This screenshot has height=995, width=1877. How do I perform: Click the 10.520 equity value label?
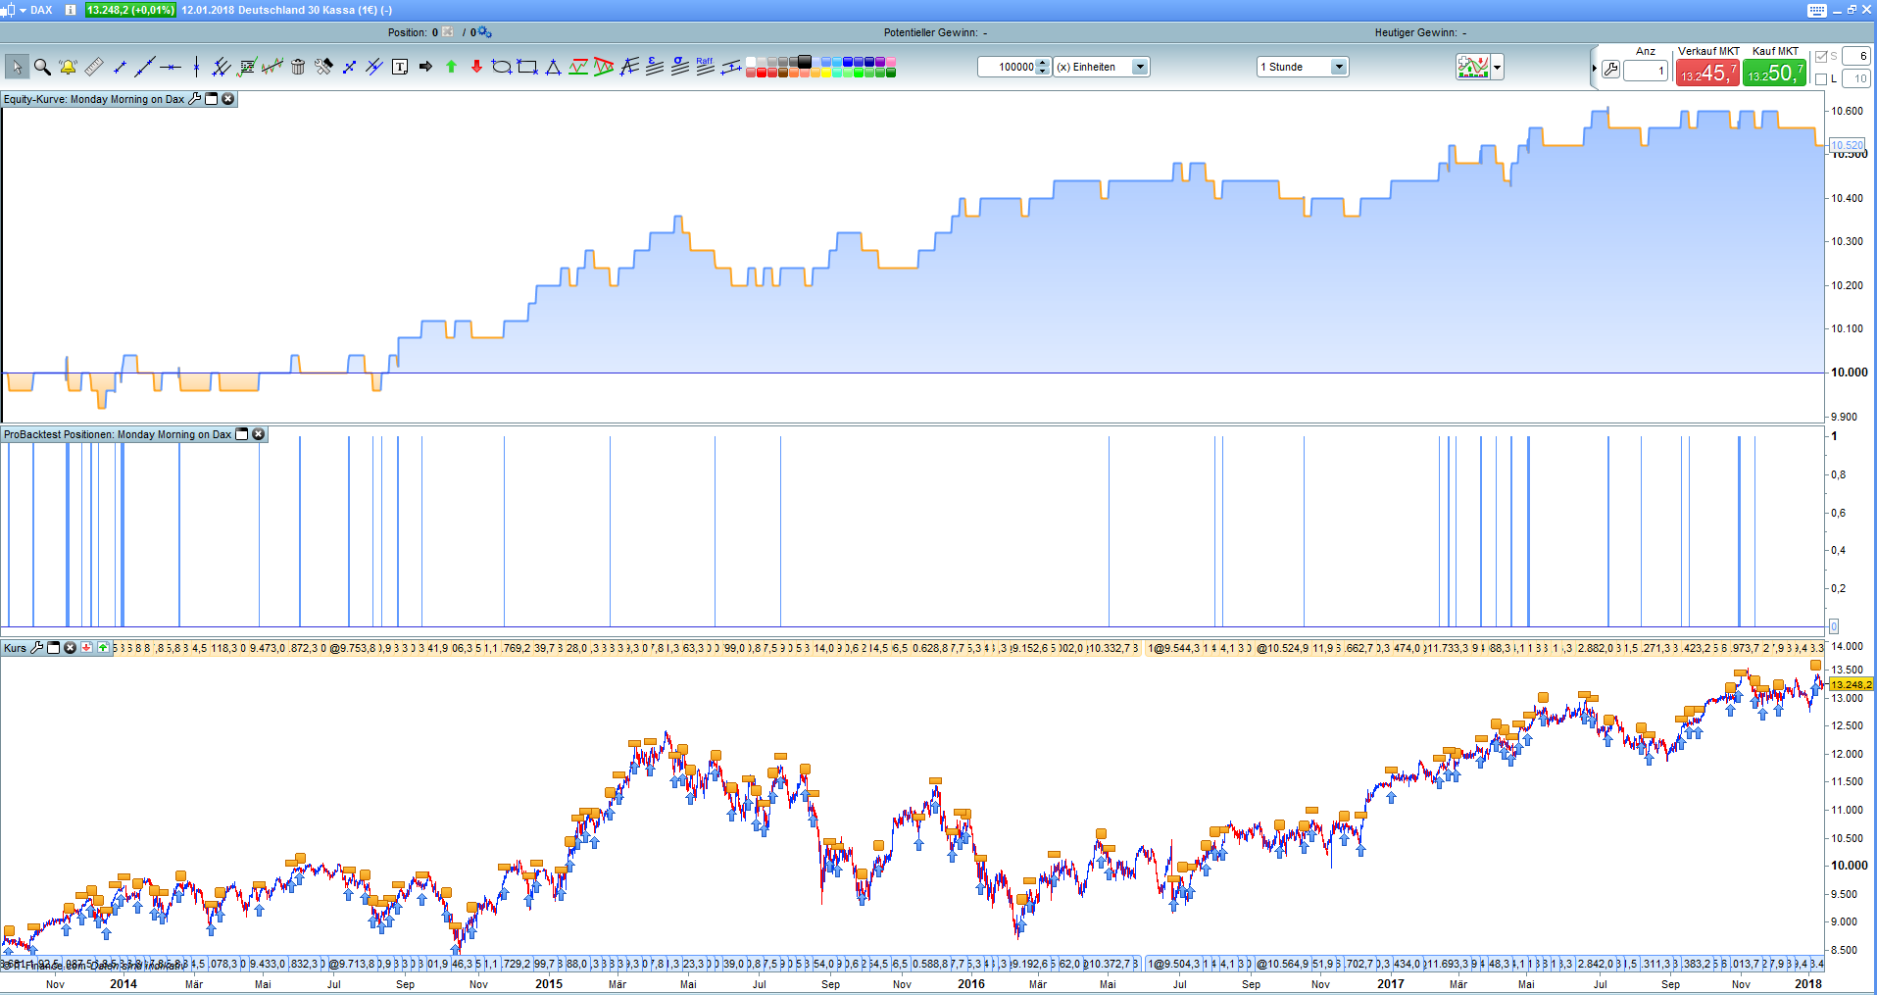coord(1848,145)
